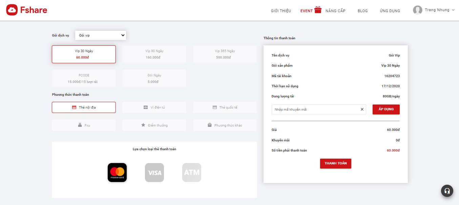This screenshot has width=459, height=205.
Task: Select the Vip 365 Ngày package
Action: pos(225,54)
